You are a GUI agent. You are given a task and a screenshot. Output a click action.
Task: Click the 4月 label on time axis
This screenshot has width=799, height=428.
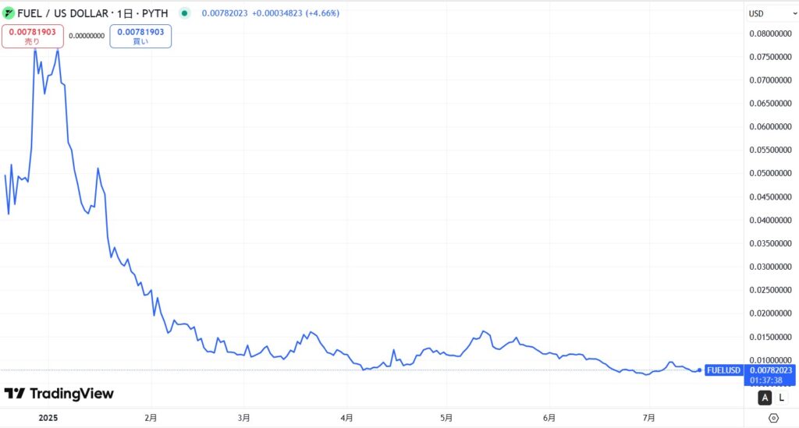(x=346, y=418)
